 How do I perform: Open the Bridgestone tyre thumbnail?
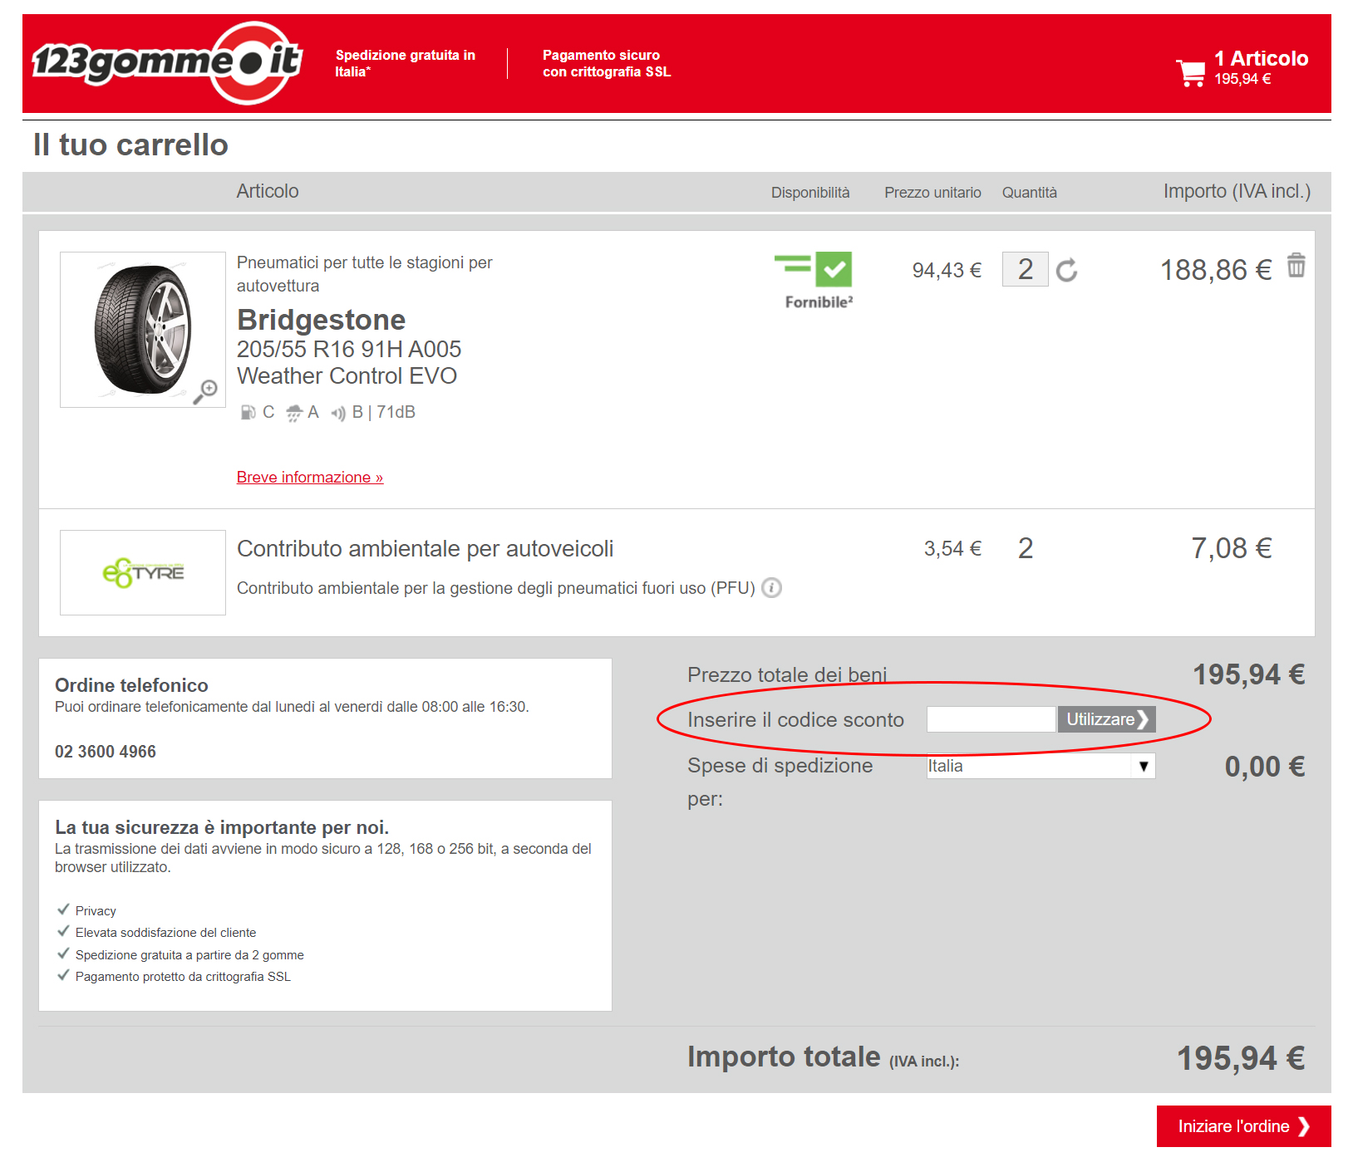click(143, 330)
